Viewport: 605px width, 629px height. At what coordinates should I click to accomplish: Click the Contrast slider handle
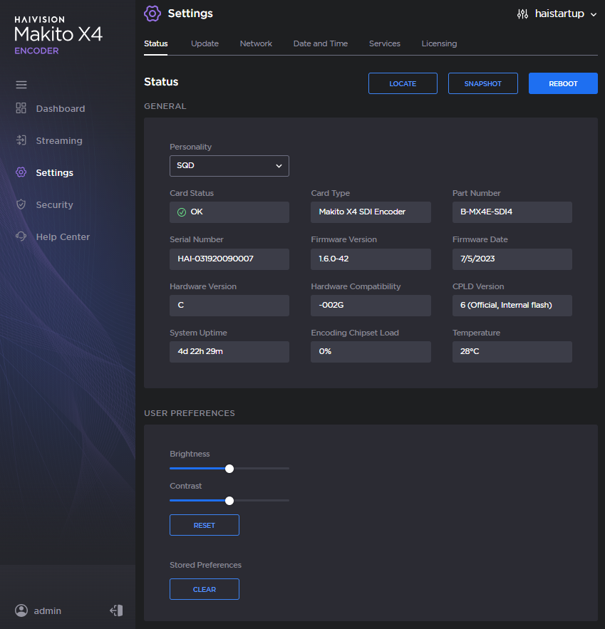point(229,501)
